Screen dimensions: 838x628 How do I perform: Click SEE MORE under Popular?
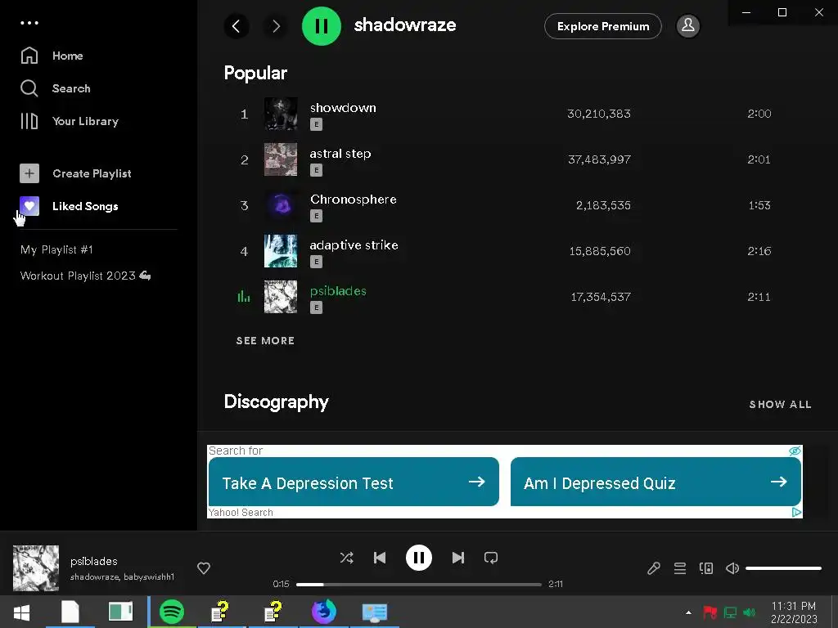point(265,341)
